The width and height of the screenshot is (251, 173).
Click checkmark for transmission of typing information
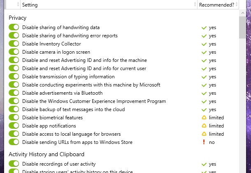(x=204, y=77)
